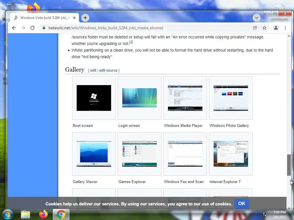Screen dimensions: 294x220
Task: Click the address bar URL
Action: pyautogui.click(x=106, y=28)
